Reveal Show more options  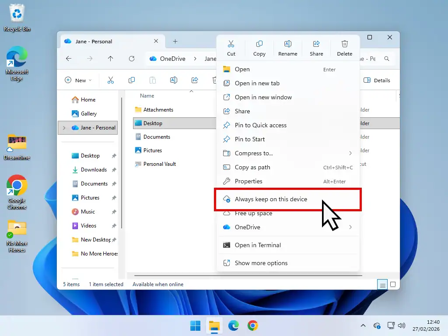coord(261,263)
